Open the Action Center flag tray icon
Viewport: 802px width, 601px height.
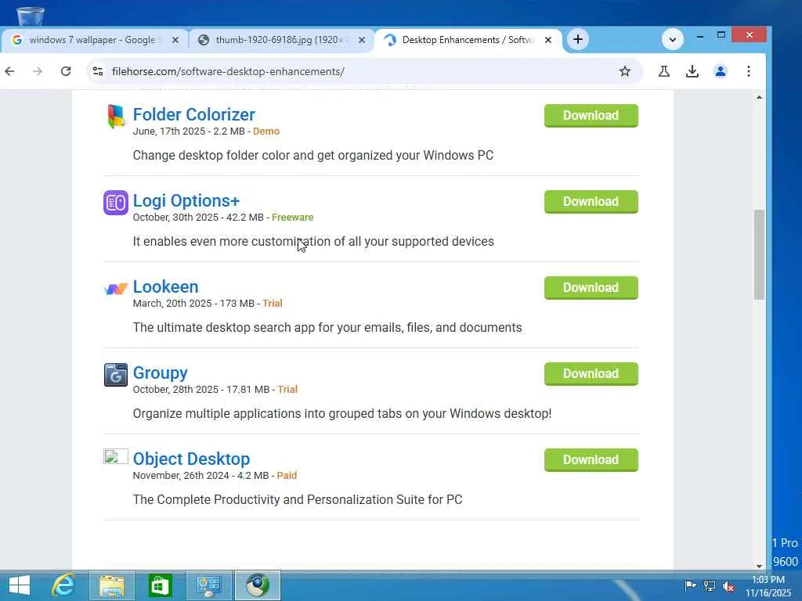(690, 585)
